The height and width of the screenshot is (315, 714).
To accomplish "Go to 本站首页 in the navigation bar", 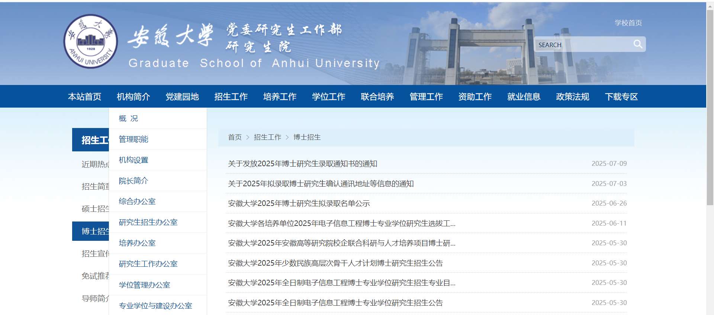I will (84, 97).
